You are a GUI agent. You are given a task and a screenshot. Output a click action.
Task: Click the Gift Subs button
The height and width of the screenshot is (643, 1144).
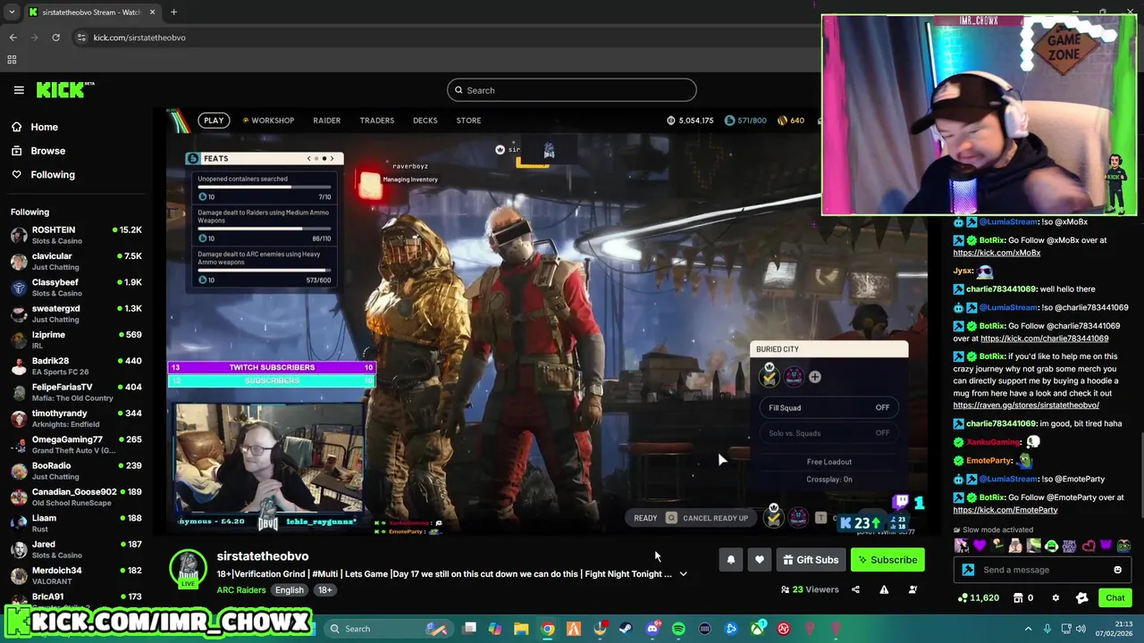click(811, 560)
